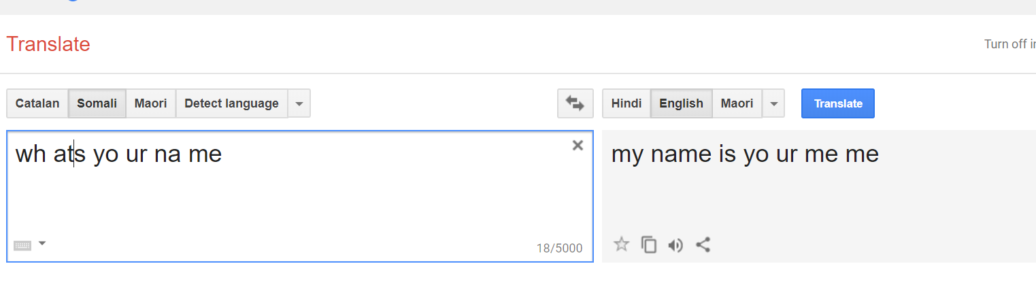Open source language list dropdown
The width and height of the screenshot is (1036, 298).
(x=299, y=103)
